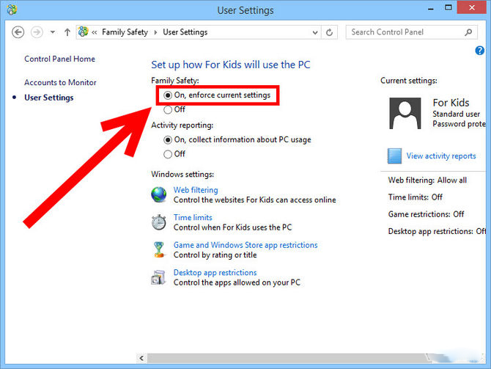Click 'Set up how For Kids will use the PC' heading
Viewport: 491px width, 369px height.
230,65
